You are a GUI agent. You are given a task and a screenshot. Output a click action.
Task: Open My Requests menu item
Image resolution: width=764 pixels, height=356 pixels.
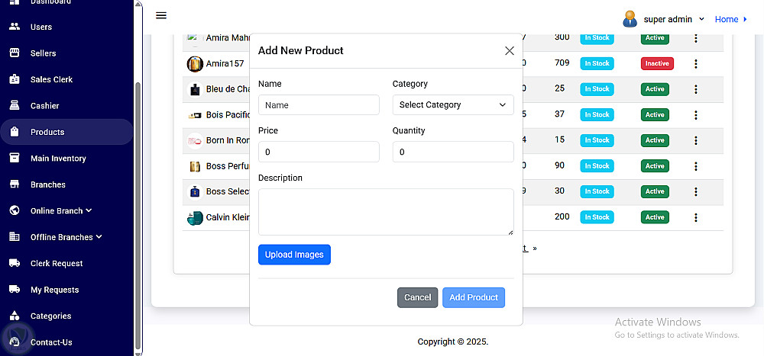click(x=54, y=290)
